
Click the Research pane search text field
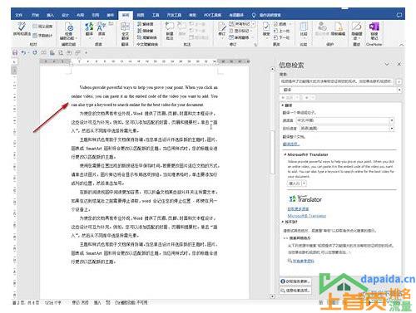337,81
